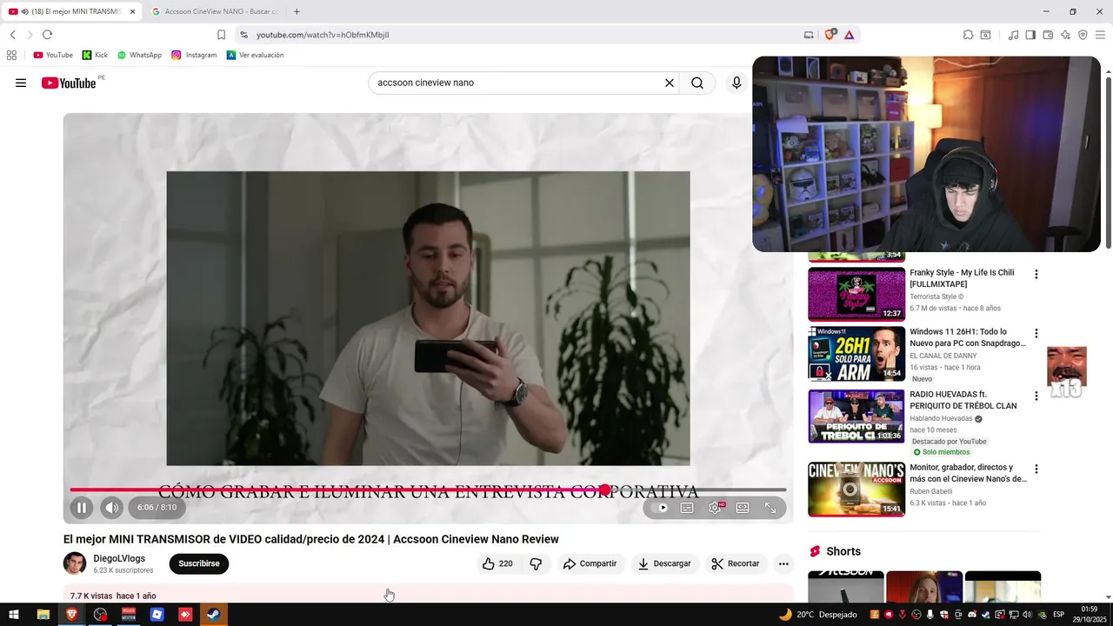Open the Ver evaluación bookmark
Image resolution: width=1113 pixels, height=626 pixels.
point(255,55)
